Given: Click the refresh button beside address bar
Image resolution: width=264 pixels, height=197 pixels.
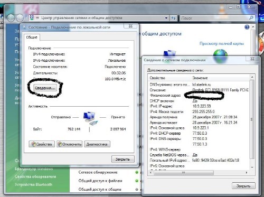Looking at the screenshot, I should click(x=173, y=18).
